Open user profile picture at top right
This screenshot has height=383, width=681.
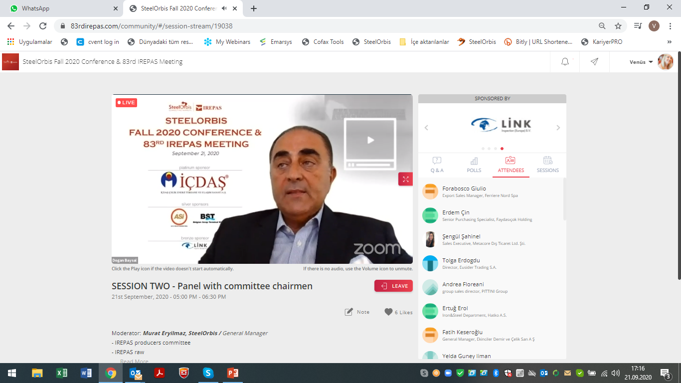pyautogui.click(x=666, y=62)
